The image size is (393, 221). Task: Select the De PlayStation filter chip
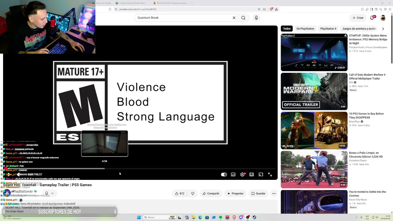point(305,29)
